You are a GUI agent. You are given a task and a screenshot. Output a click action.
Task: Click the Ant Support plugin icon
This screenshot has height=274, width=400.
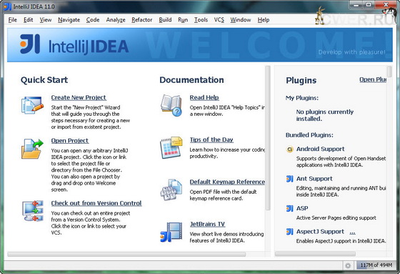(289, 179)
